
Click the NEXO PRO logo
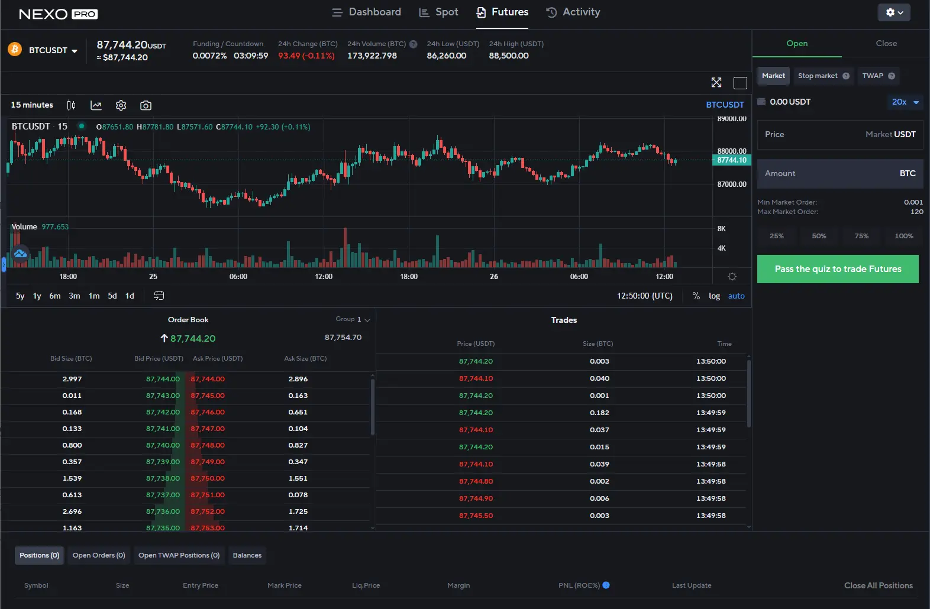[58, 14]
